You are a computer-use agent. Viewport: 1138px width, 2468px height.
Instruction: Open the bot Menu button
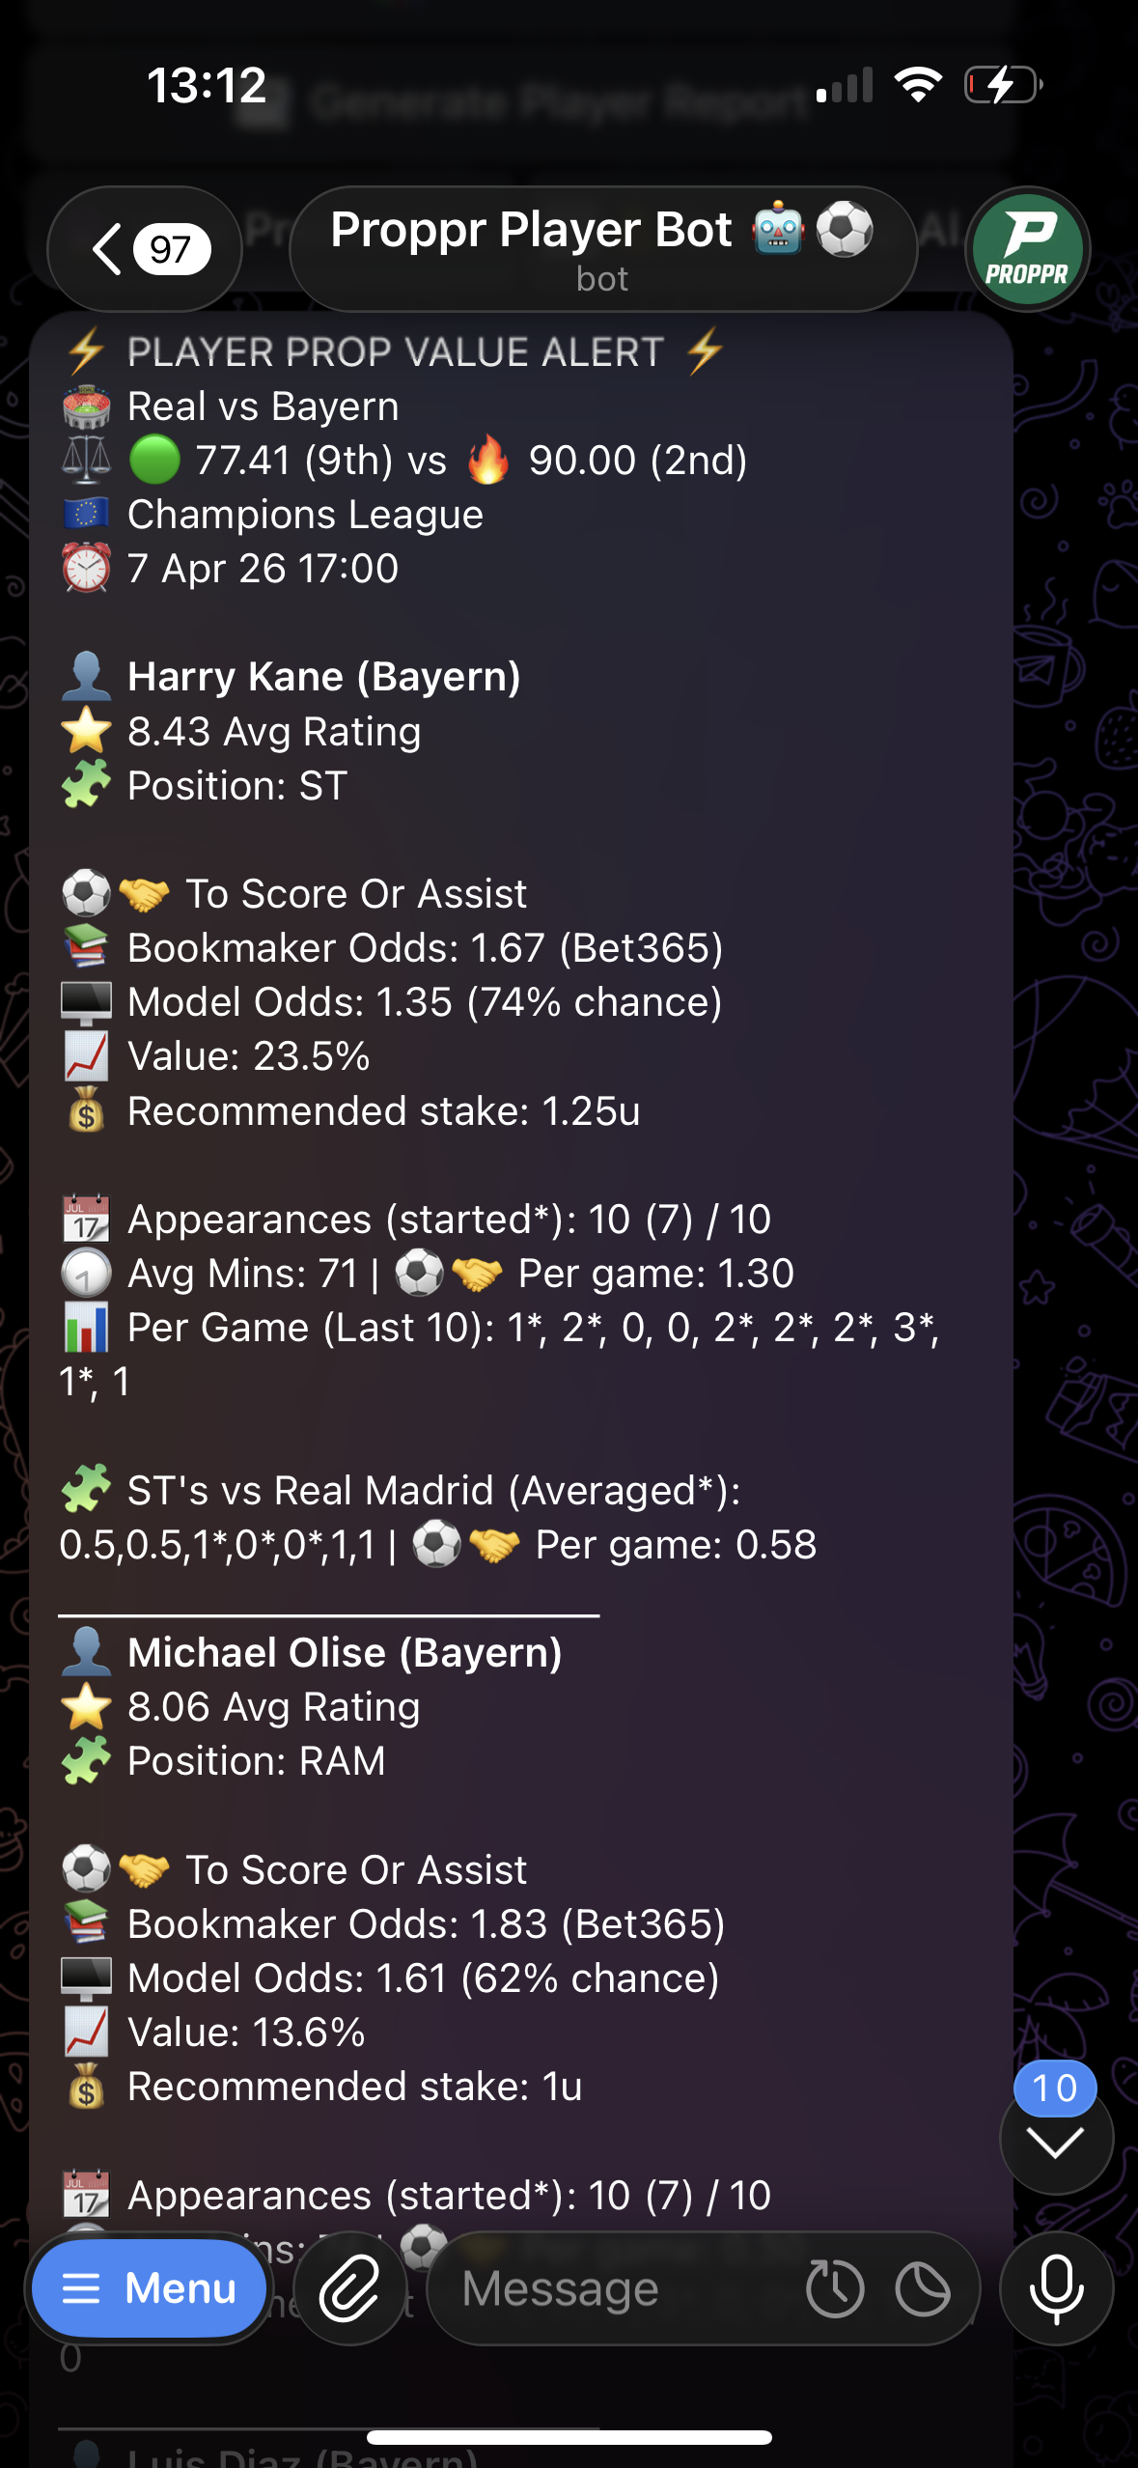(x=150, y=2288)
